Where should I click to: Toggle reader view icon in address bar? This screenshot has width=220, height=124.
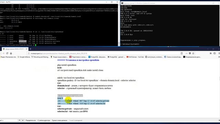[x=182, y=53]
